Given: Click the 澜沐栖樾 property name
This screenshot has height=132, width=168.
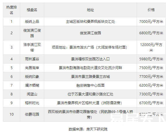Looking at the screenshot, I should pos(32,85).
